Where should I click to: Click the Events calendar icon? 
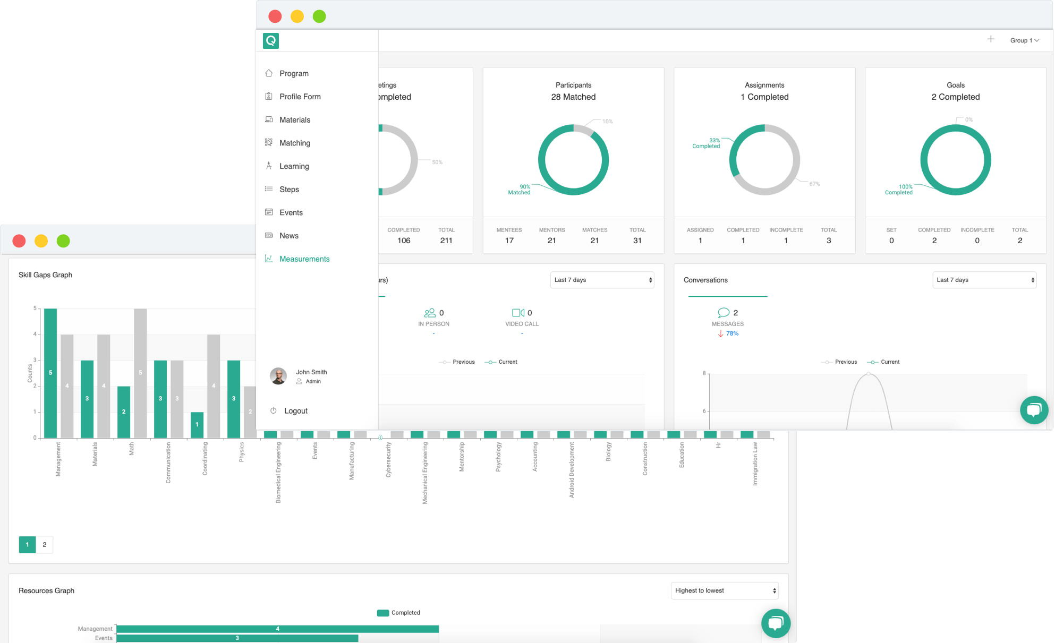(269, 212)
